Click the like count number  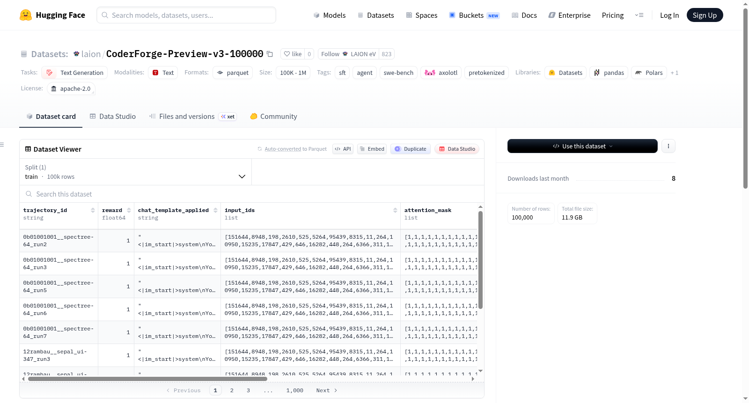tap(309, 54)
